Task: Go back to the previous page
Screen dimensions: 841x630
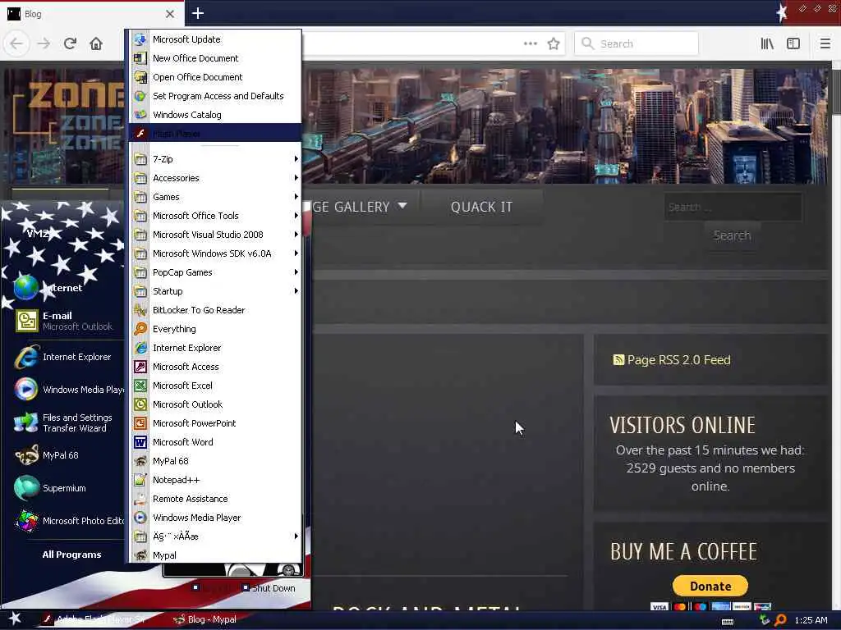Action: pyautogui.click(x=16, y=43)
